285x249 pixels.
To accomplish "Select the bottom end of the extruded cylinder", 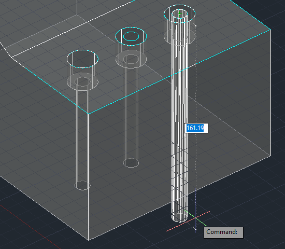I will coord(180,217).
